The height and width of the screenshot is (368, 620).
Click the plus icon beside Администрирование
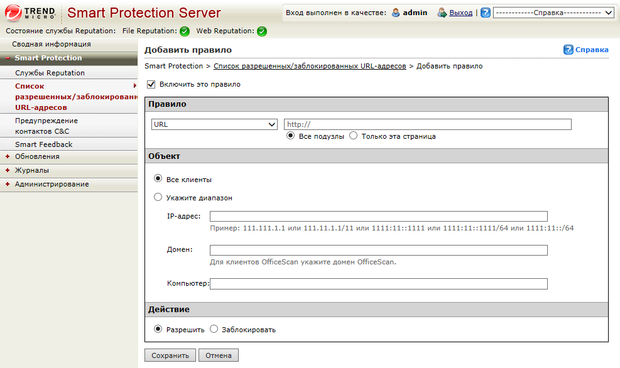tap(8, 185)
